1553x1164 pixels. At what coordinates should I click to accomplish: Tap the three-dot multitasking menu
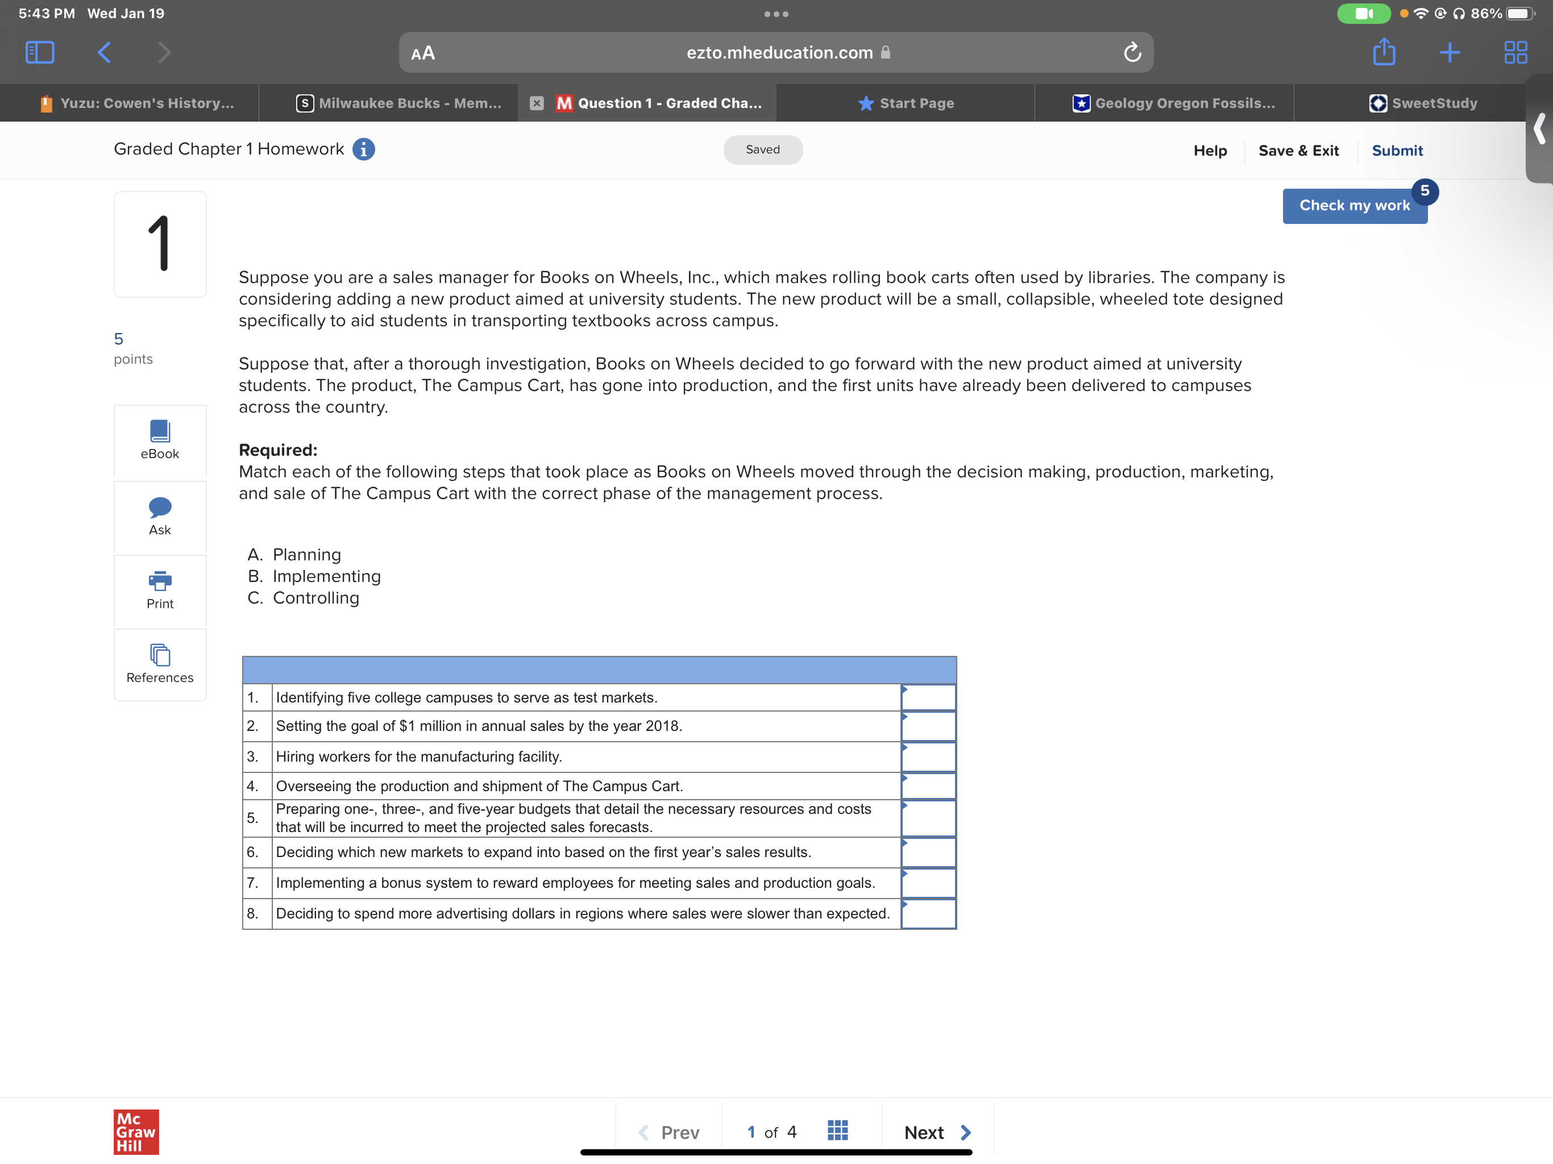click(x=776, y=14)
